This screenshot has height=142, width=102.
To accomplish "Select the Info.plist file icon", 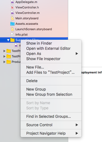I will click(12, 35).
